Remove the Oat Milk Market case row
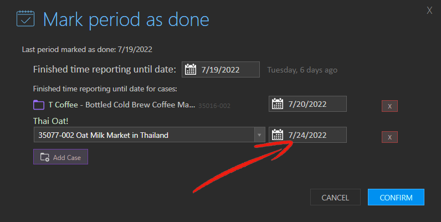 click(x=389, y=137)
